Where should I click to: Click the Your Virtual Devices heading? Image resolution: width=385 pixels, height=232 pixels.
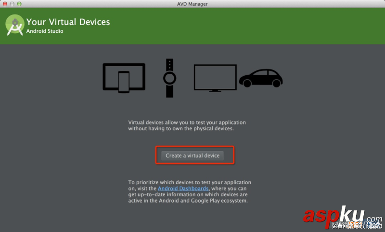pos(68,22)
